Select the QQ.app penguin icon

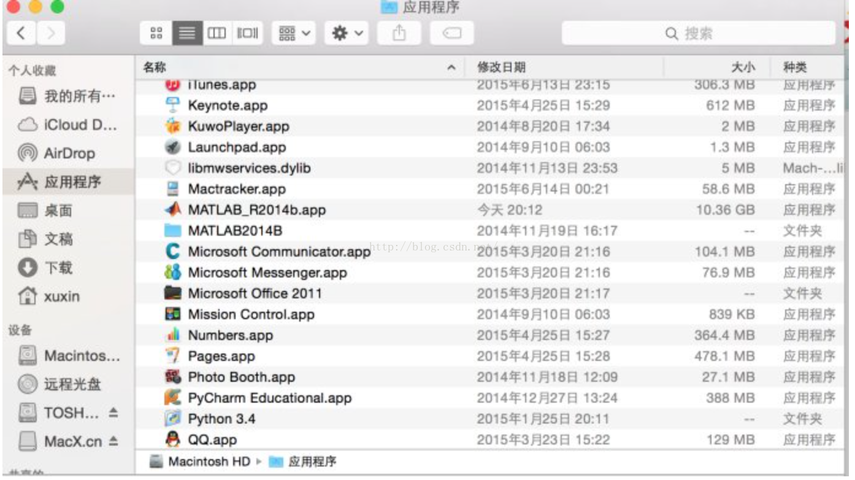(x=173, y=439)
